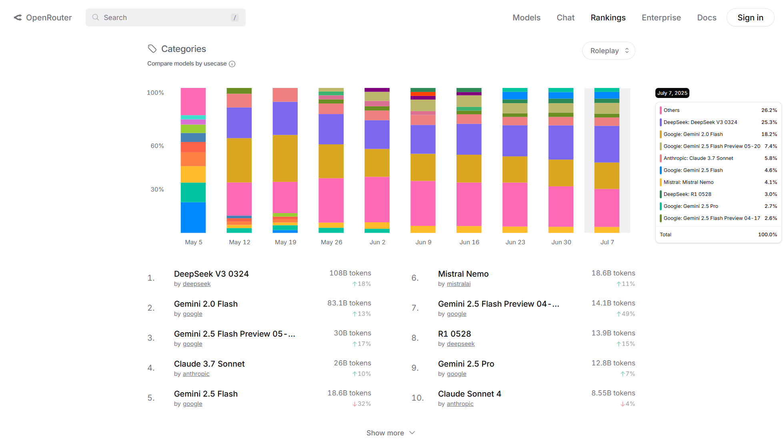Image resolution: width=783 pixels, height=441 pixels.
Task: Click the Mistral: Mistral Nemo legend row
Action: coord(718,182)
